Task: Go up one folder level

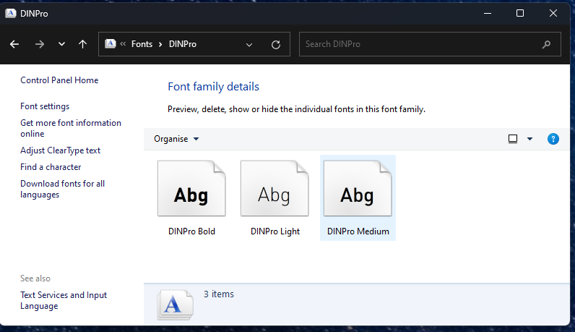Action: pos(82,44)
